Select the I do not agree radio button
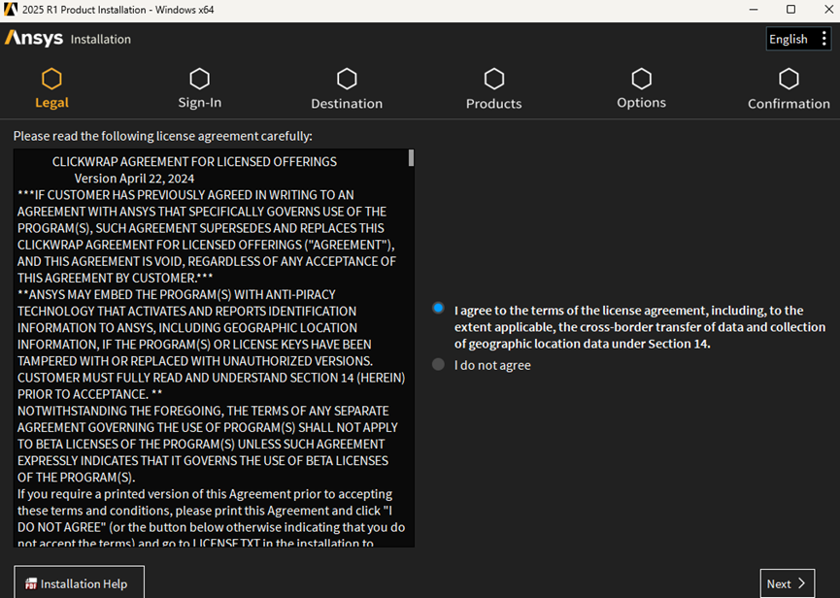Image resolution: width=840 pixels, height=598 pixels. point(438,365)
